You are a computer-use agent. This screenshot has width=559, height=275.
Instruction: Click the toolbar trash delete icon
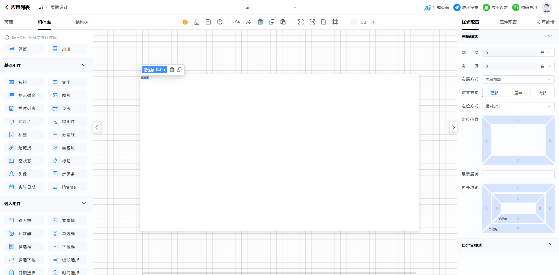(x=260, y=22)
